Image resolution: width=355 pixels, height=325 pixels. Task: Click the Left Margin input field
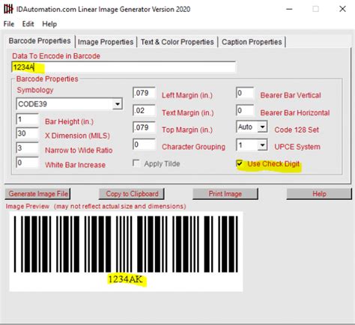point(144,93)
